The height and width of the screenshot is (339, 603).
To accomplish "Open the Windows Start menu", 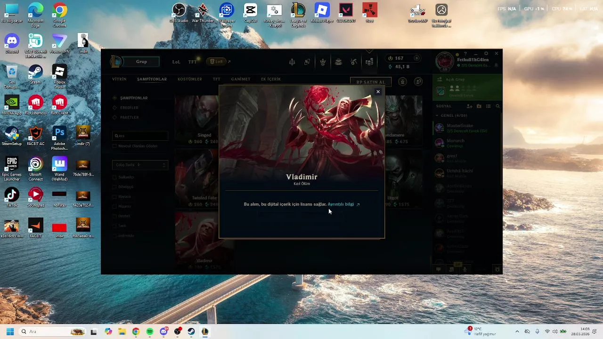I will pyautogui.click(x=10, y=331).
